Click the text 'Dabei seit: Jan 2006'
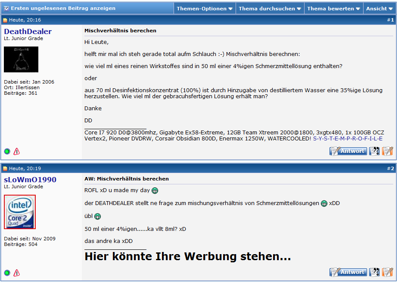This screenshot has width=398, height=283. pos(29,82)
